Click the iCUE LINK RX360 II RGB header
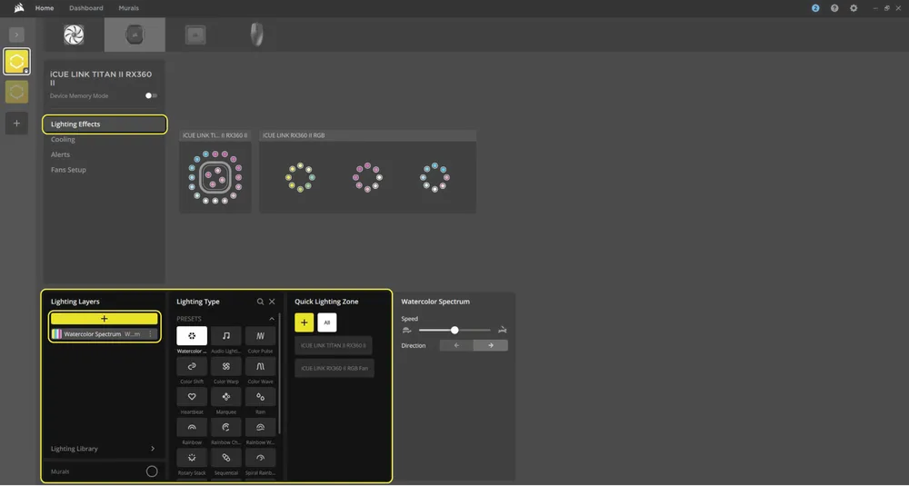Screen dimensions: 909x486 [x=367, y=135]
